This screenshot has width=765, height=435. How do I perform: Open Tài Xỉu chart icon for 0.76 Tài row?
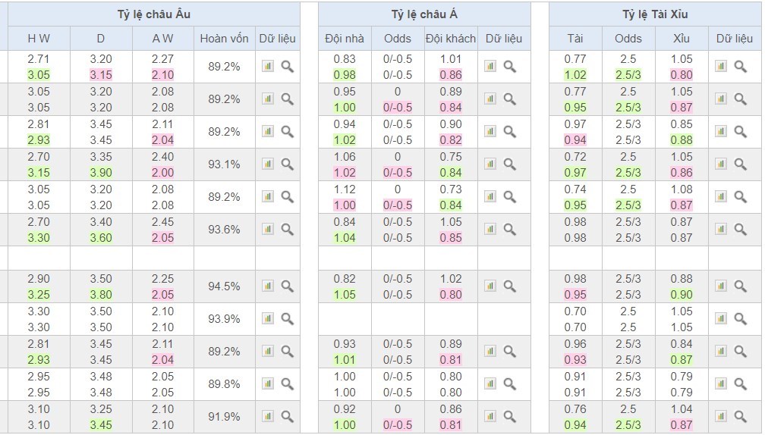(x=721, y=416)
